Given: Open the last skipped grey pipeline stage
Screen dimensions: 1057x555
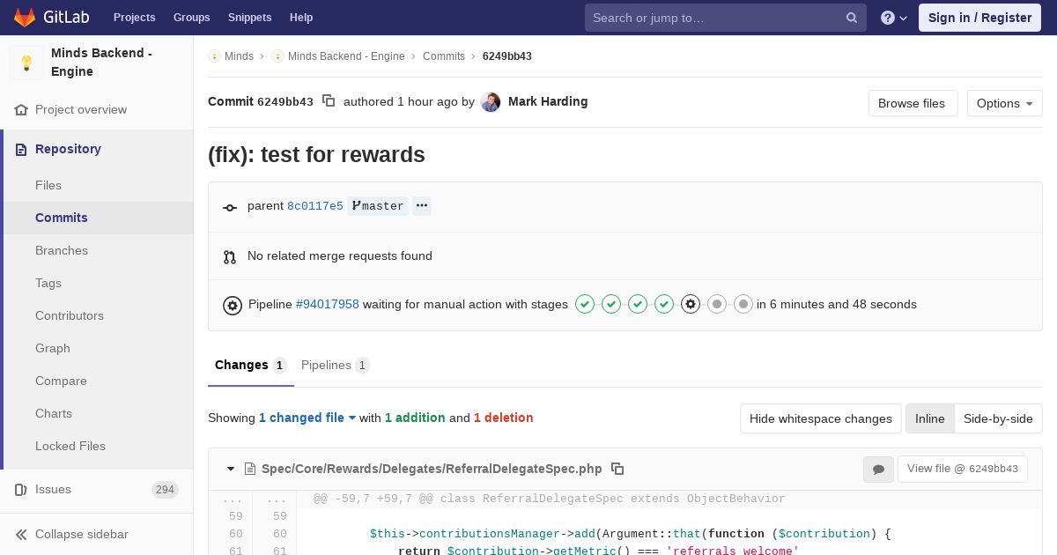Looking at the screenshot, I should [x=743, y=304].
